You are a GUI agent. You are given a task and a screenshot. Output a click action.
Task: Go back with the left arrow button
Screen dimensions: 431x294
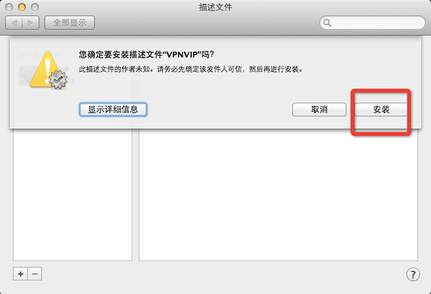pos(14,23)
